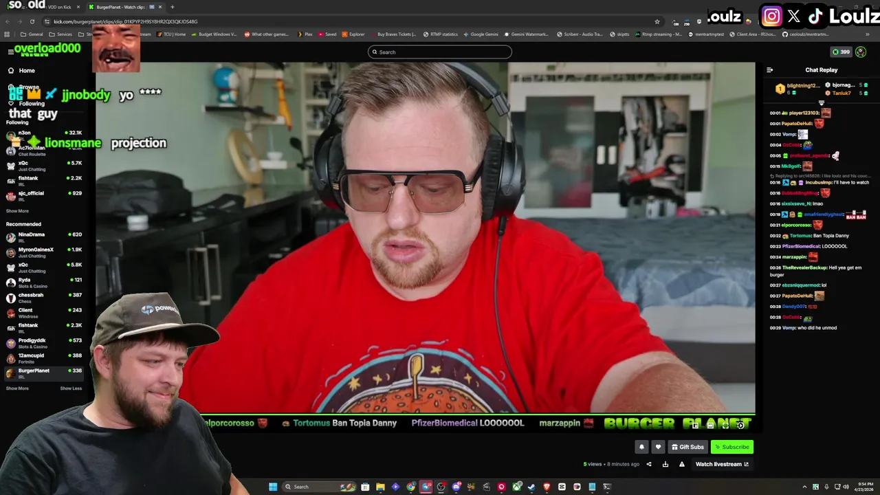Screen dimensions: 880x495
Task: Click Watch livestream link
Action: pyautogui.click(x=722, y=464)
